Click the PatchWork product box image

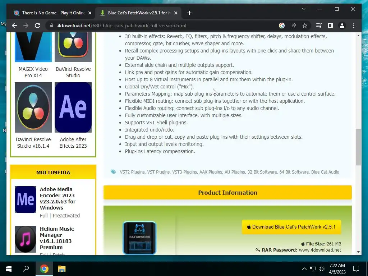pos(139,238)
